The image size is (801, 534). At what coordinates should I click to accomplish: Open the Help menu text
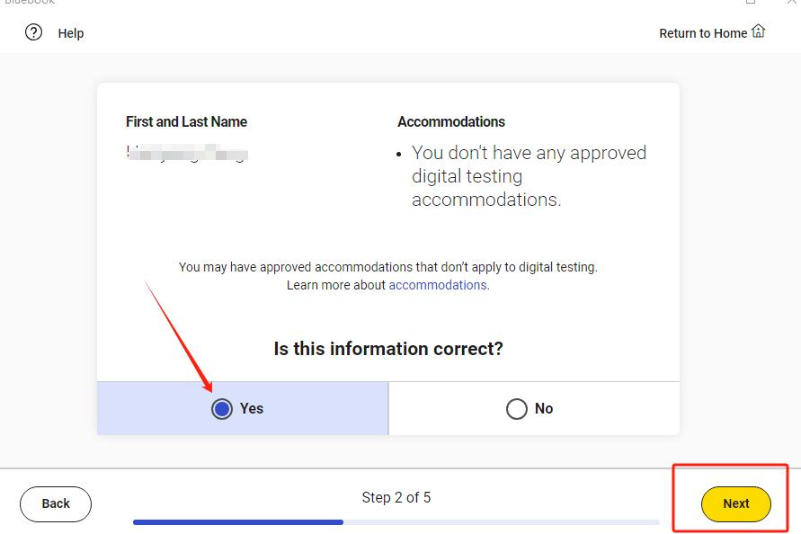pos(71,33)
